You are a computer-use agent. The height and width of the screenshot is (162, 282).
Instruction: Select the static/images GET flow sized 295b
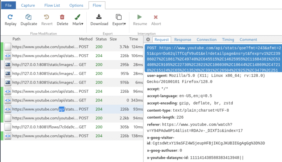coord(72,64)
